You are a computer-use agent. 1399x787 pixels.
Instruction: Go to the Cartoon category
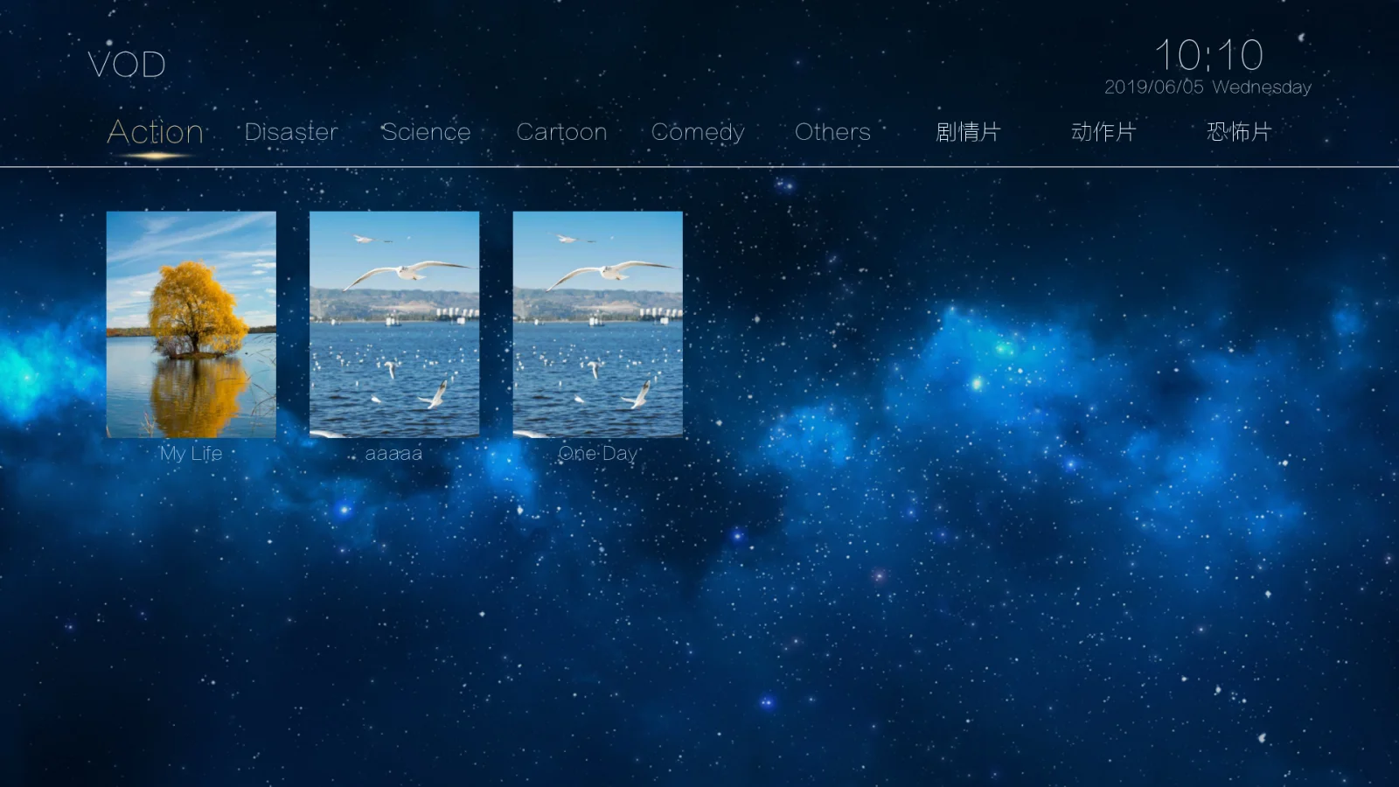(561, 132)
